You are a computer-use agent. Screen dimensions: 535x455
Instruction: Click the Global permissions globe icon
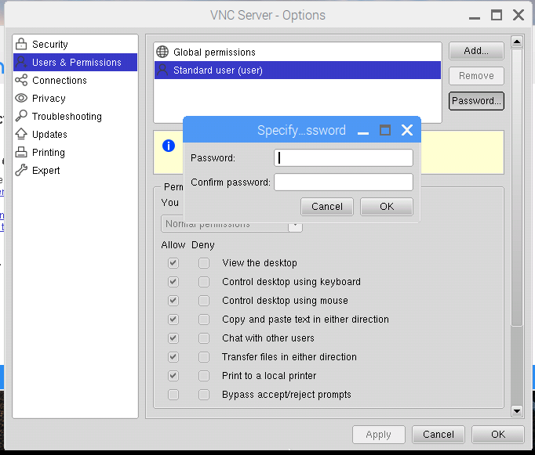(163, 52)
